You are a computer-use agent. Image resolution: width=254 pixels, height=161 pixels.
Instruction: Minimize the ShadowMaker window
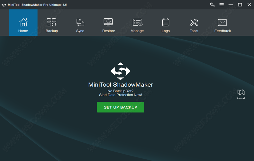pos(231,5)
